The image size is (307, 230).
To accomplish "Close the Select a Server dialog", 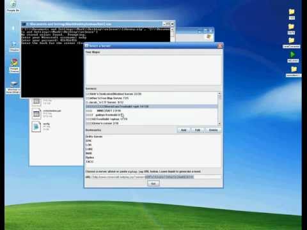I will point(220,46).
